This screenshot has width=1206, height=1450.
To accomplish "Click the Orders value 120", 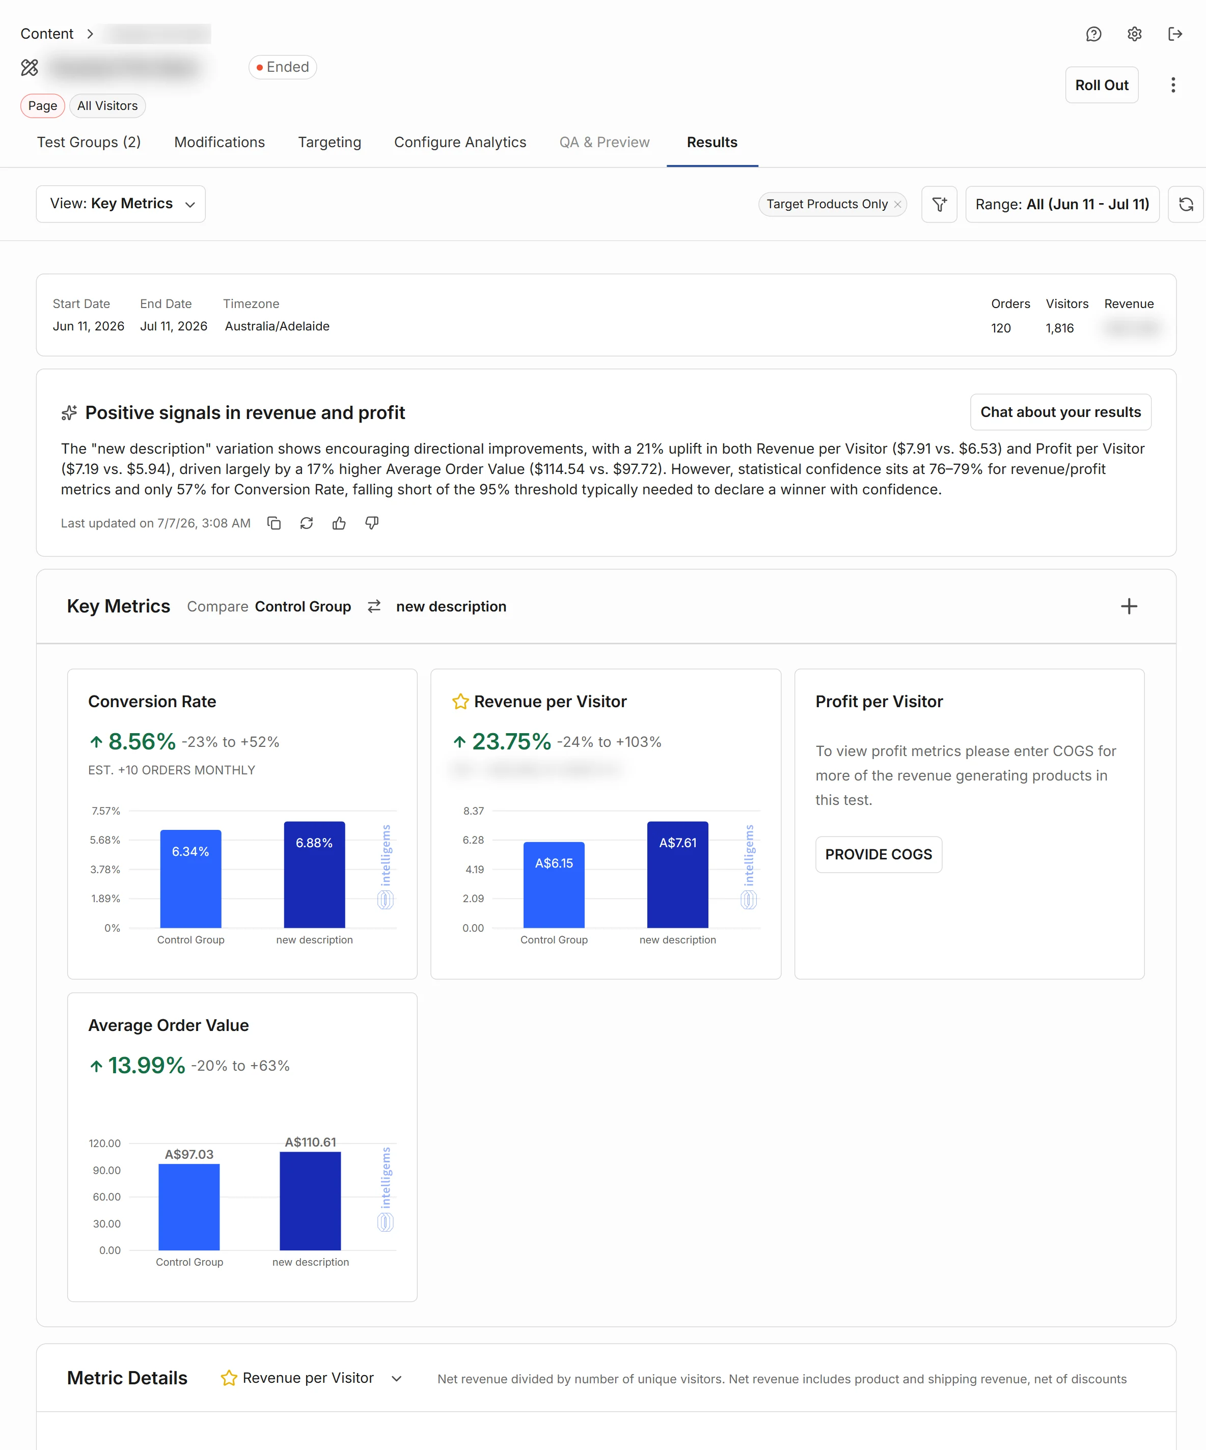I will coord(1001,328).
